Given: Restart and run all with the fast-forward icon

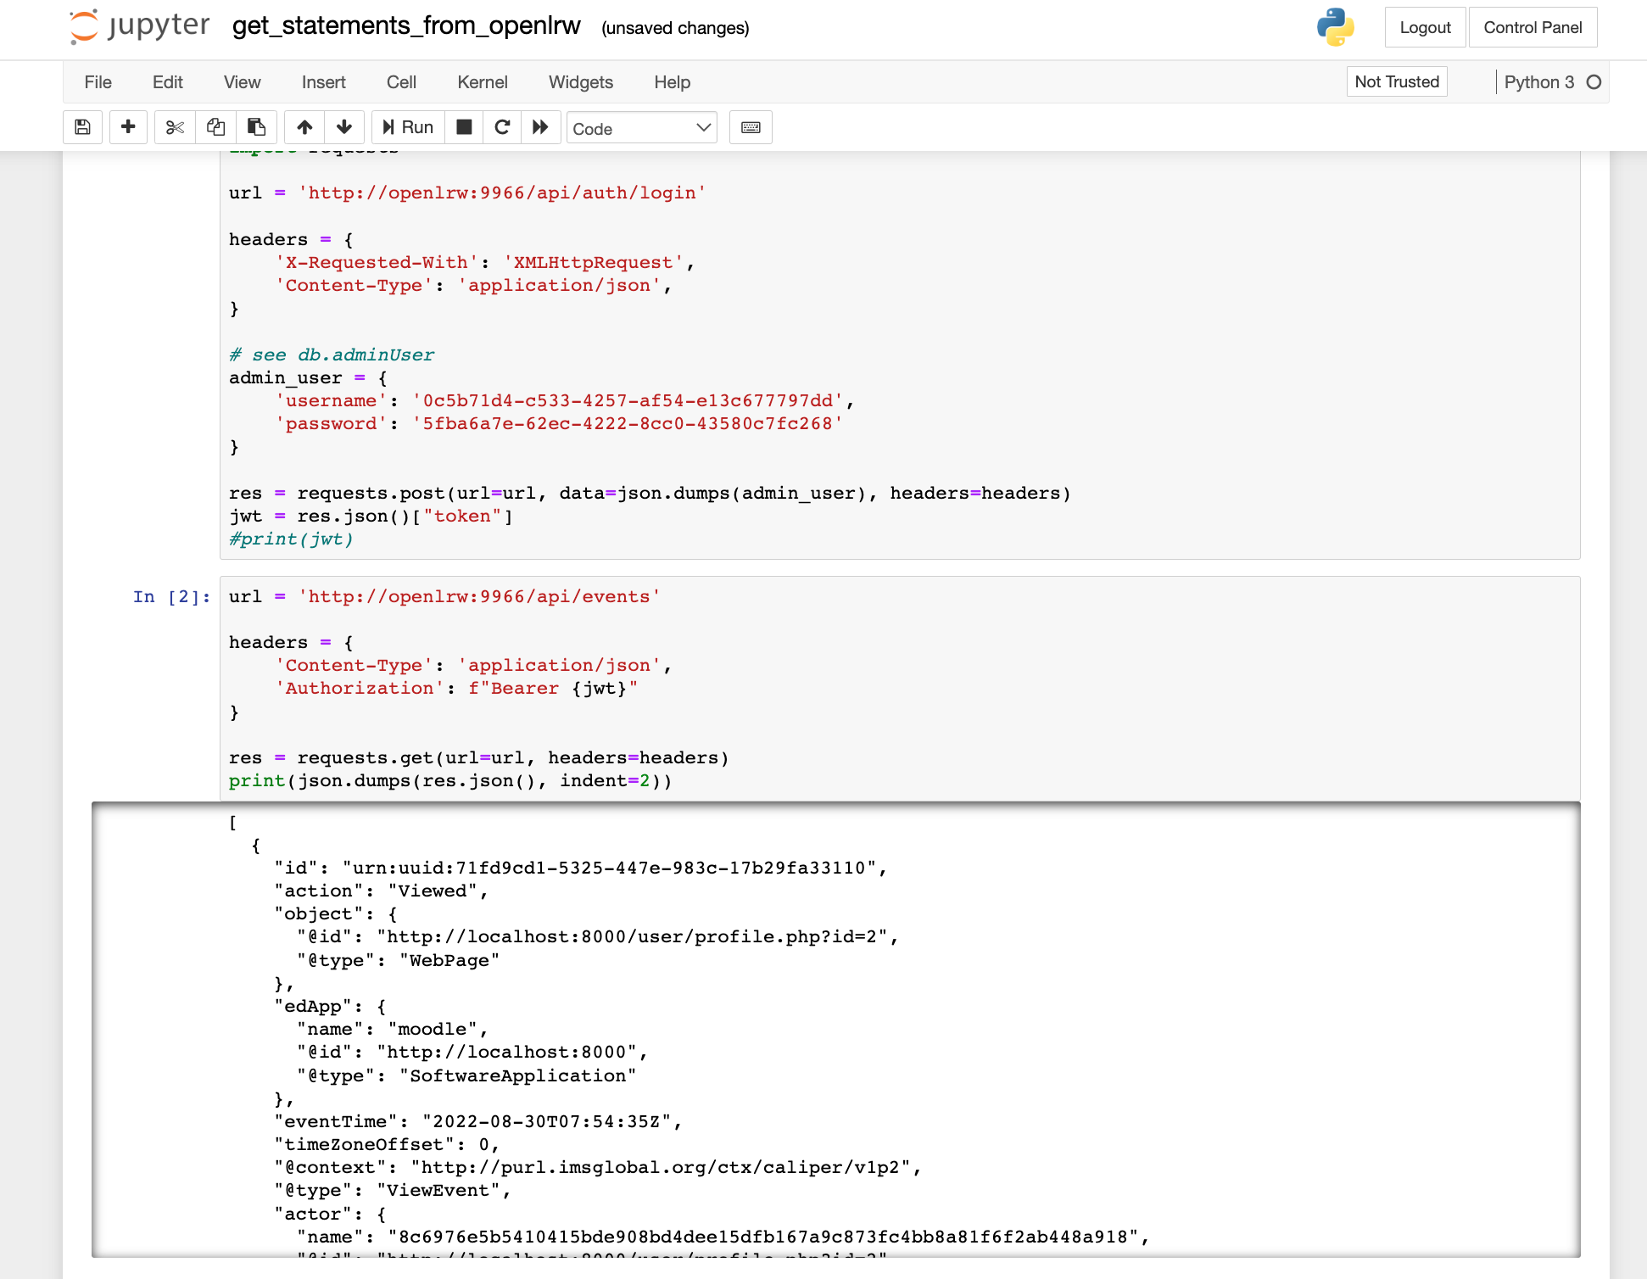Looking at the screenshot, I should coord(540,127).
